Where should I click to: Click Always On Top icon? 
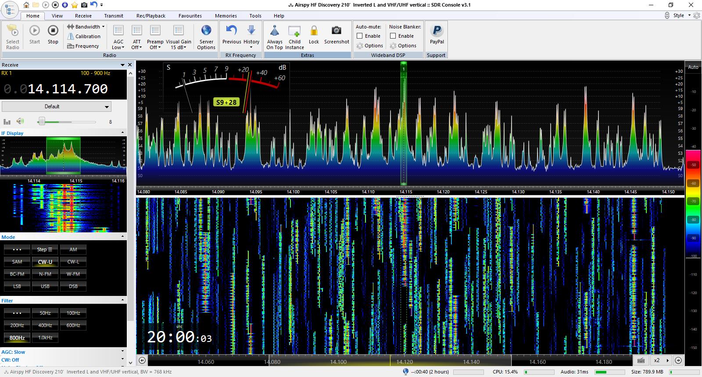[x=275, y=31]
